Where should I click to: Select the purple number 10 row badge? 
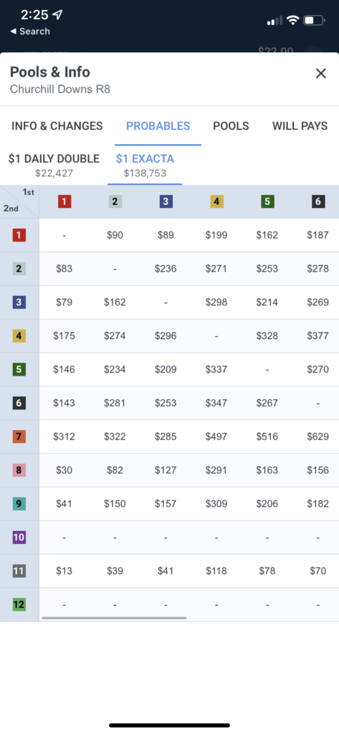coord(19,538)
